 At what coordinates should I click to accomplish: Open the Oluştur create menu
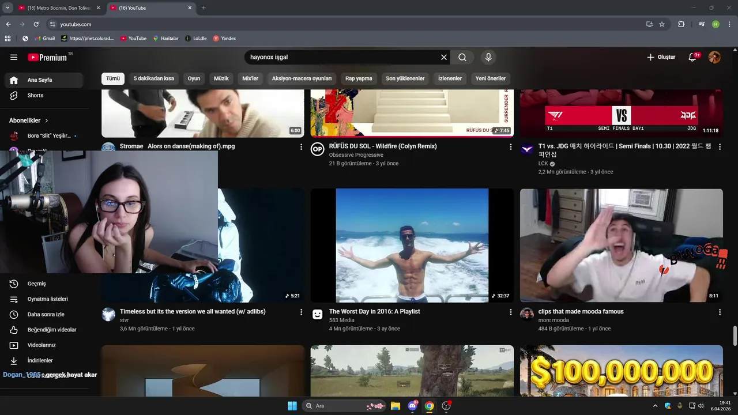(661, 57)
